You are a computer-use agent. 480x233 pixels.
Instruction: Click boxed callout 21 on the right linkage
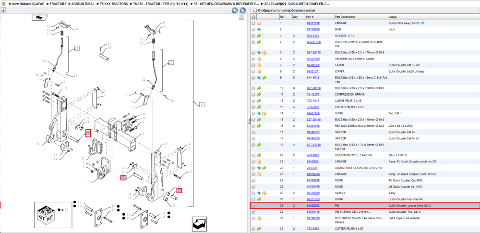(171, 62)
